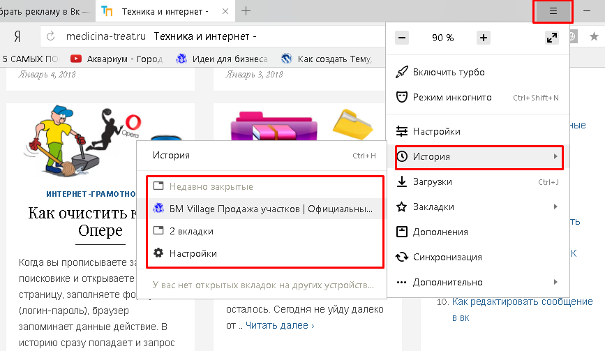
Task: Increase page zoom with plus button
Action: pyautogui.click(x=484, y=38)
